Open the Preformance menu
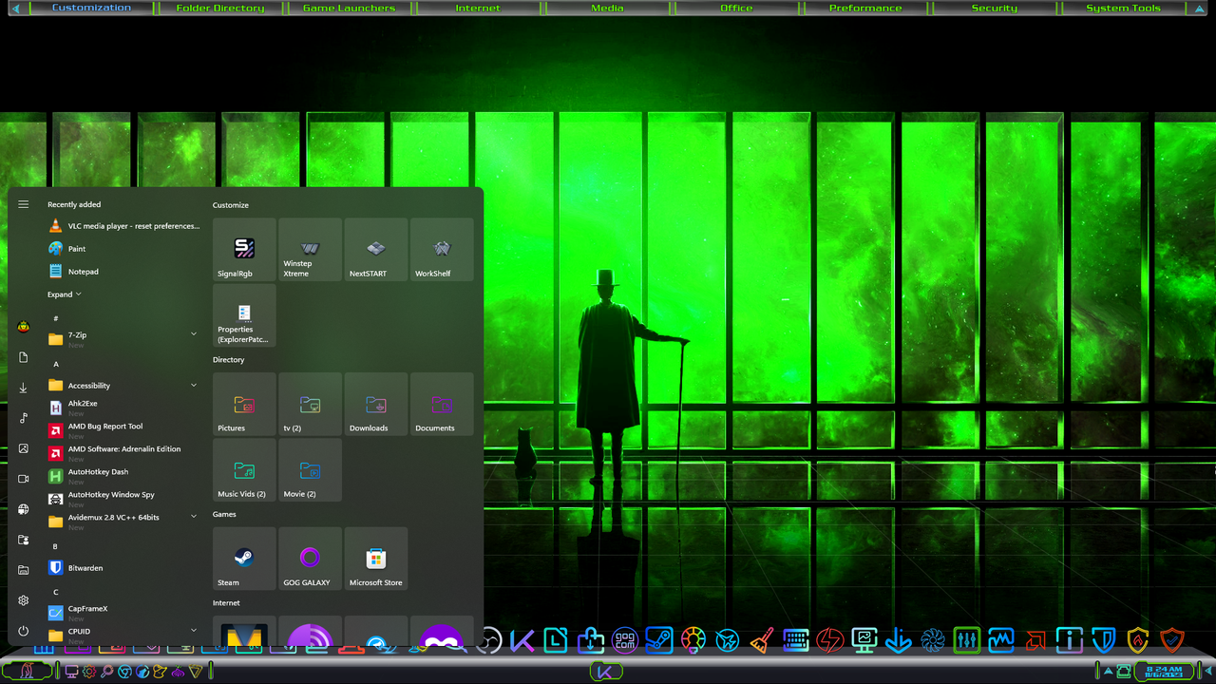Viewport: 1216px width, 684px height. pos(865,8)
